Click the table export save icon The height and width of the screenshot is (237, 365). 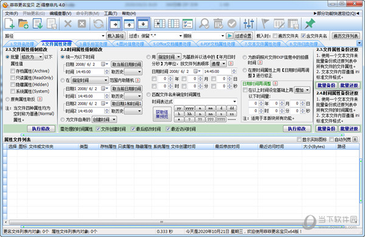(293, 24)
